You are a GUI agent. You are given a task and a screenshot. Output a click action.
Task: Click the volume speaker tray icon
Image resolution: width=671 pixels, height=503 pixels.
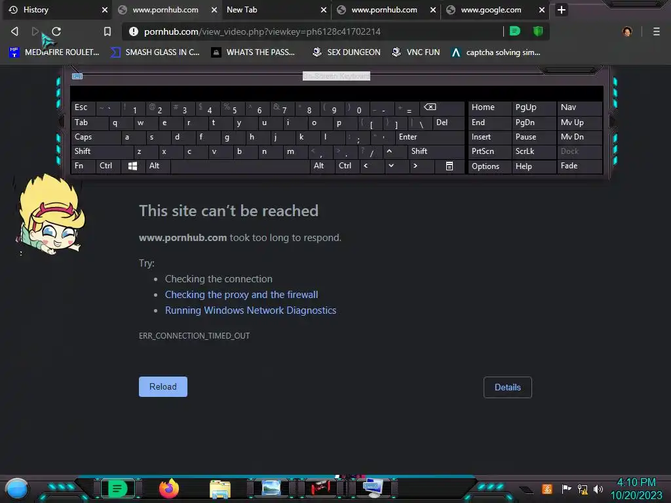(x=598, y=489)
